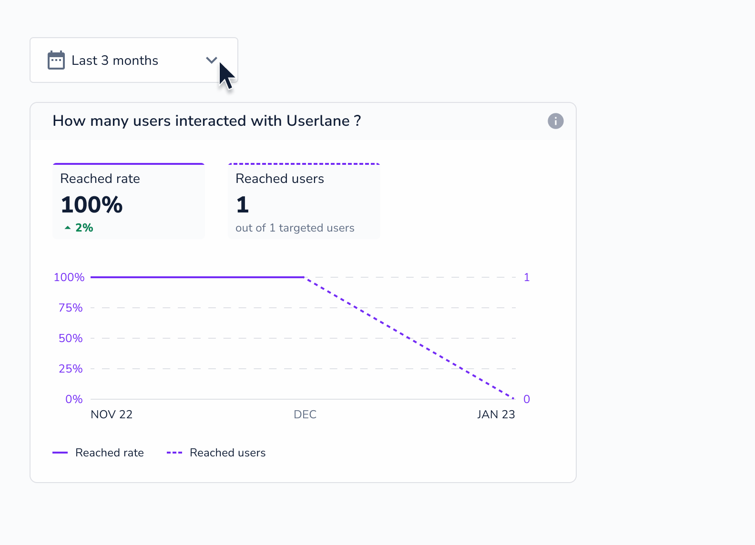The width and height of the screenshot is (755, 545).
Task: Expand the Last 3 months dropdown chevron
Action: click(212, 60)
